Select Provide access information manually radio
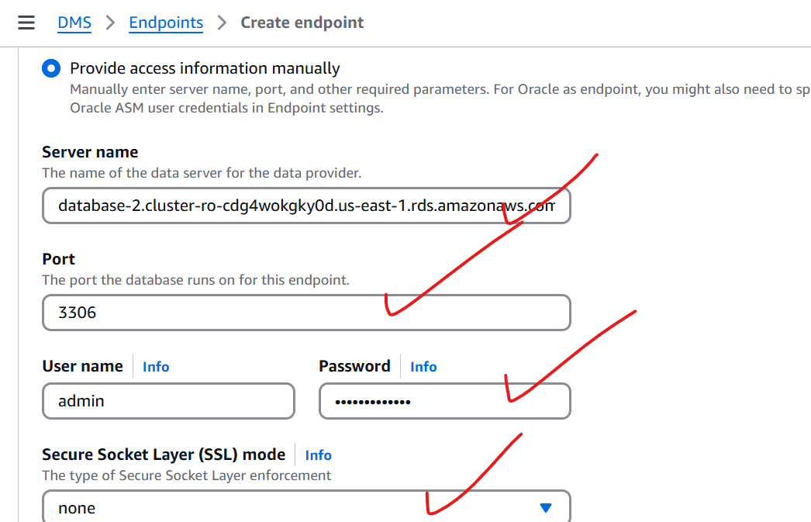Viewport: 811px width, 522px height. click(51, 68)
